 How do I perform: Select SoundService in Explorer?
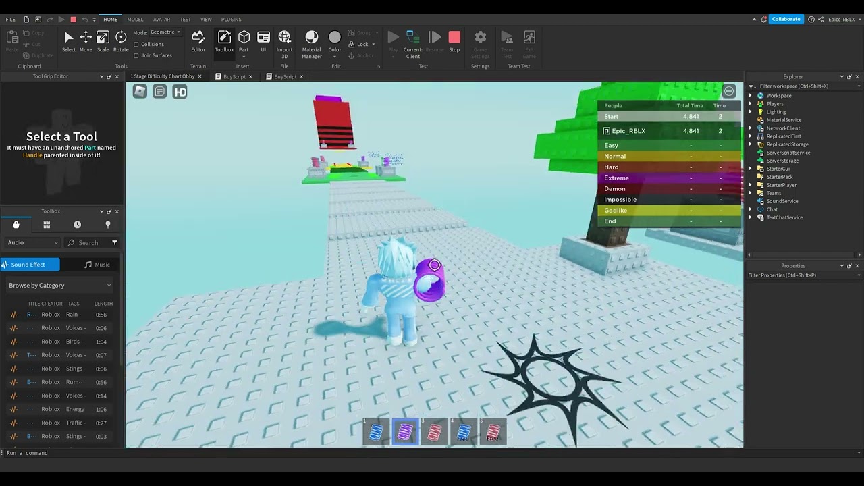782,201
